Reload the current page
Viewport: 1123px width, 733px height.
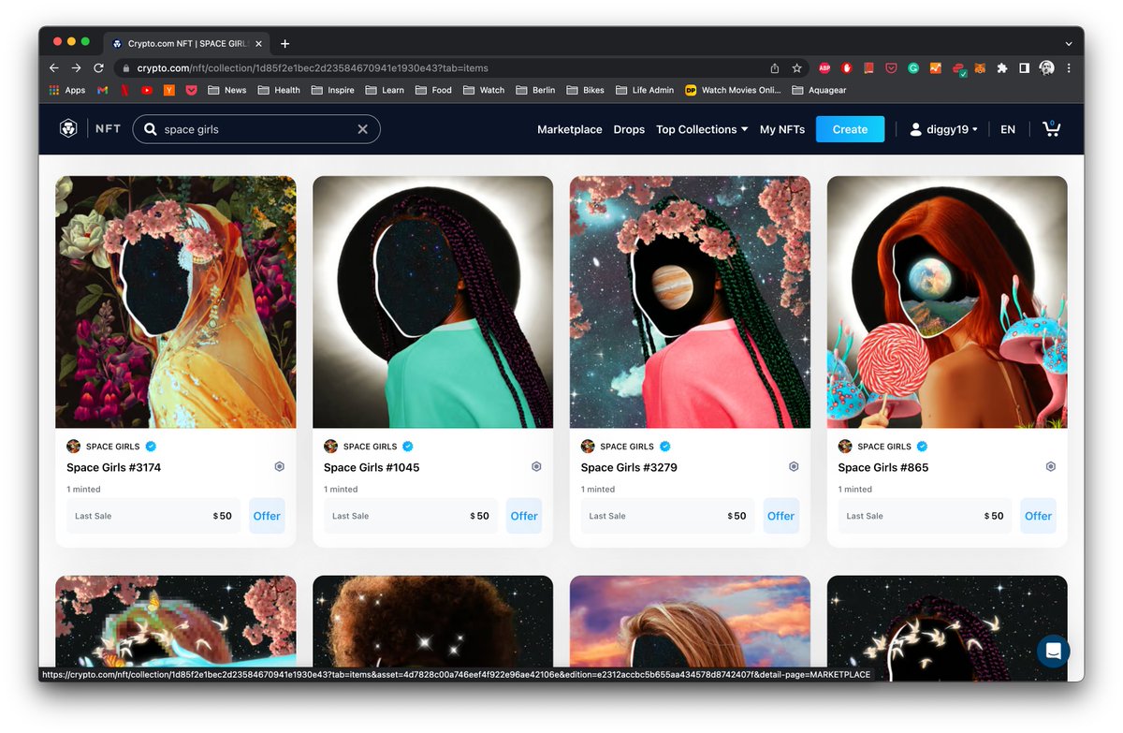pos(98,67)
